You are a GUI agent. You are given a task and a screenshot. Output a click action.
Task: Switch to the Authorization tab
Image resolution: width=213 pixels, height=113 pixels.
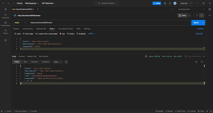28,29
